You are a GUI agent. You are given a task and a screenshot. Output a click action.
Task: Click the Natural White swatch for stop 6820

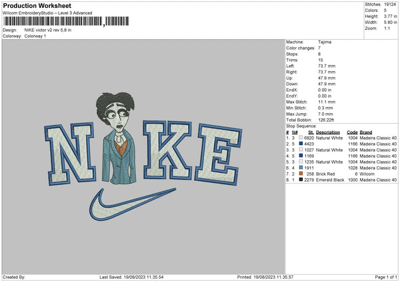pos(301,138)
